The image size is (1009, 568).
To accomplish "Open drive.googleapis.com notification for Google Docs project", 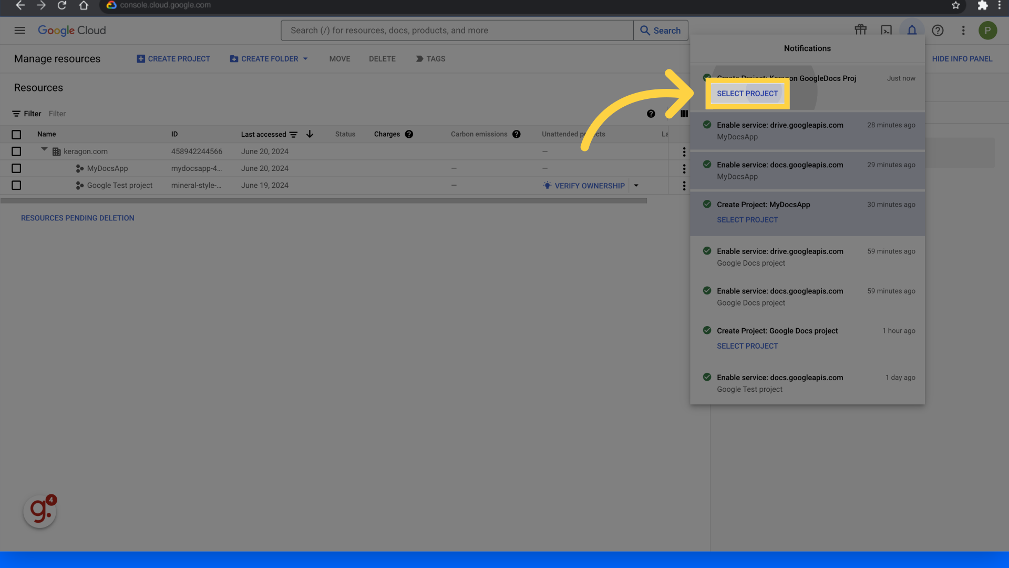I will [x=807, y=257].
